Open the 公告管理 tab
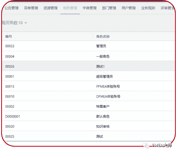The height and width of the screenshot is (153, 177). [11, 8]
